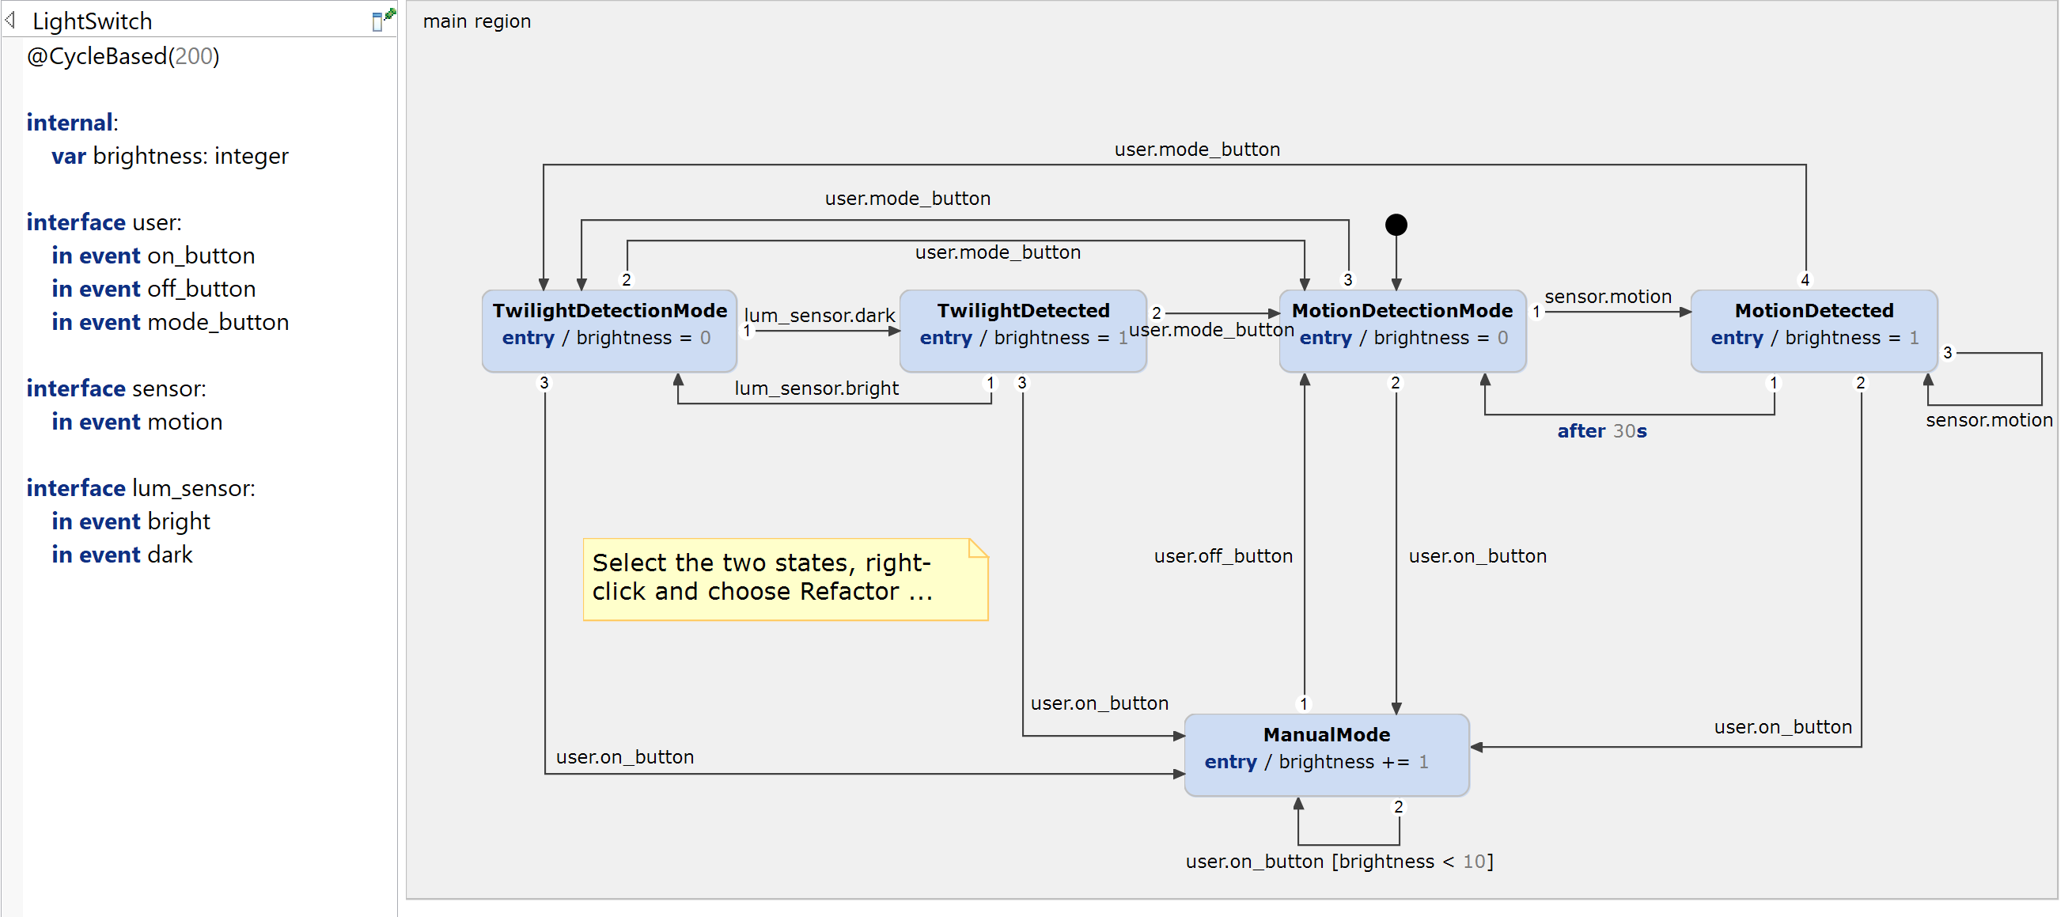The height and width of the screenshot is (917, 2072).
Task: Click the LightSwitch statechart name
Action: click(92, 21)
